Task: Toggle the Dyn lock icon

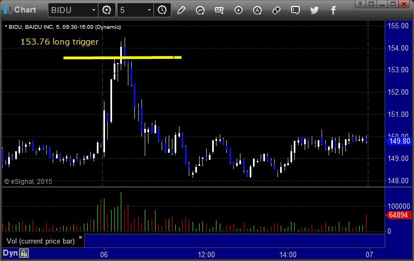Action: (24, 253)
